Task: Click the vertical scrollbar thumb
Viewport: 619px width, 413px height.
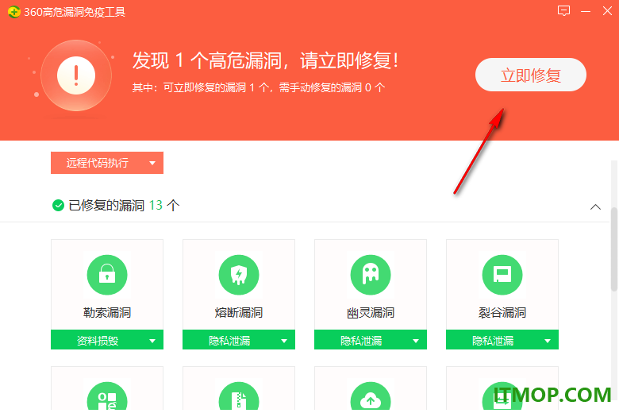Action: coord(614,249)
